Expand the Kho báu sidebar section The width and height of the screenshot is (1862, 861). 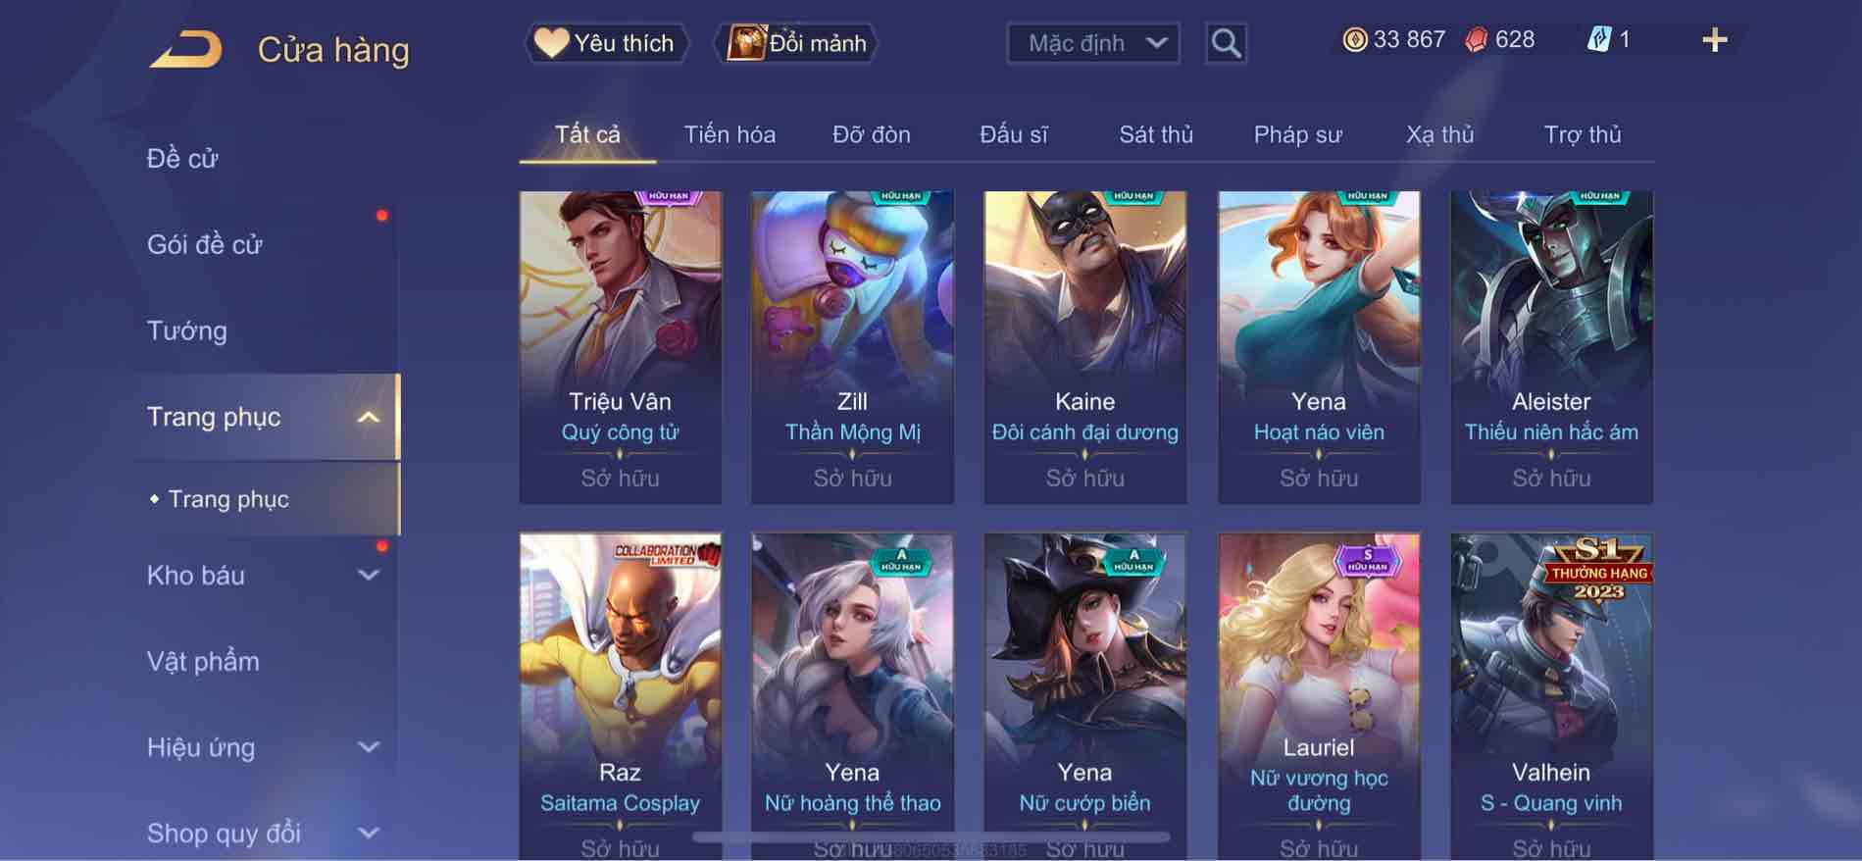coord(369,576)
